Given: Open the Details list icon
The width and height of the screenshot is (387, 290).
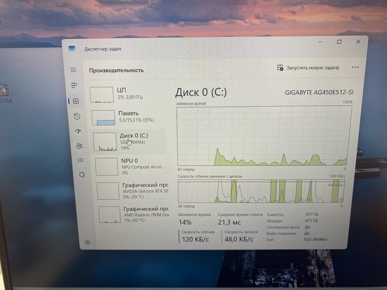Looking at the screenshot, I should tap(80, 160).
